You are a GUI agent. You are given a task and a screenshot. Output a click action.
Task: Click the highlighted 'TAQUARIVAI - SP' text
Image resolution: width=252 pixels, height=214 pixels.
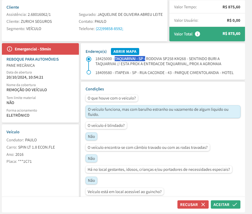point(130,59)
